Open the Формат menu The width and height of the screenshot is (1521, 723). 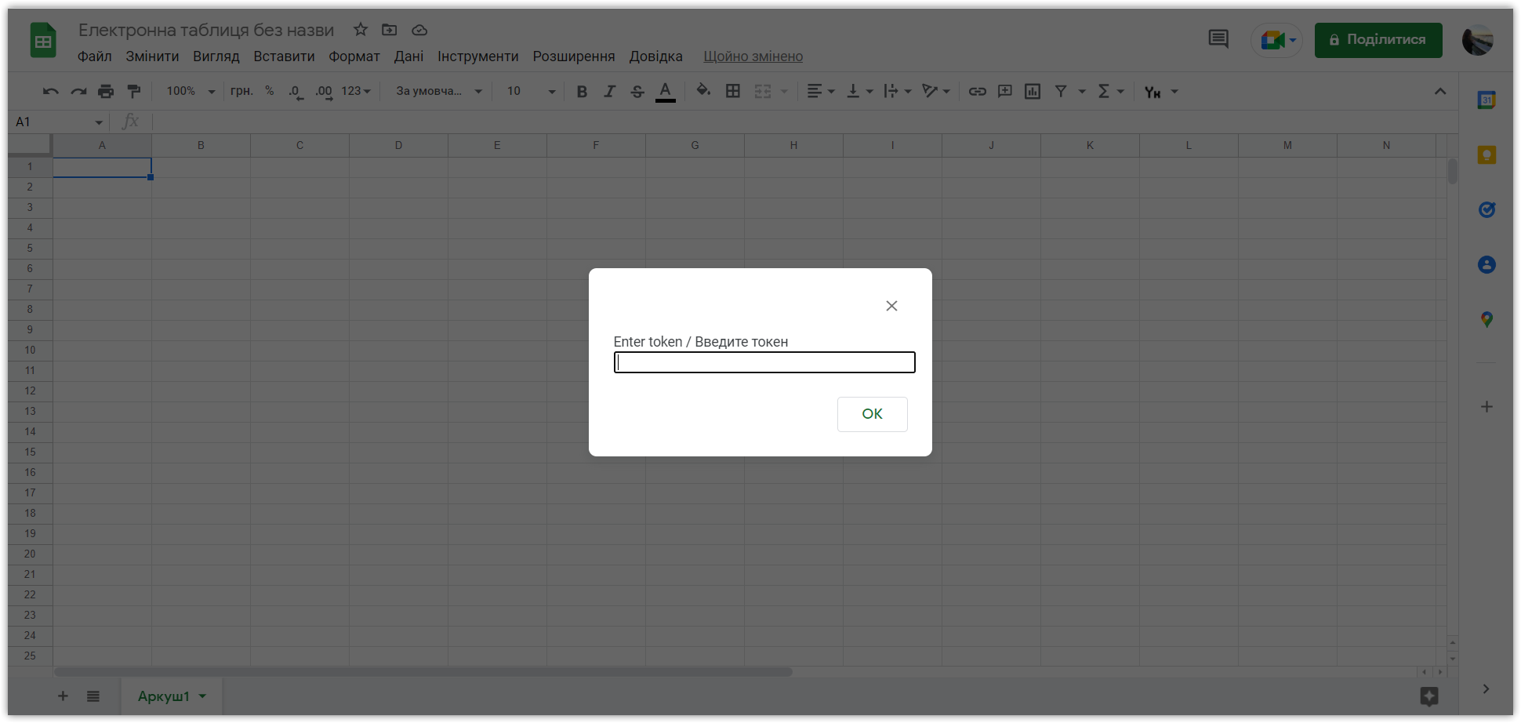click(x=354, y=56)
